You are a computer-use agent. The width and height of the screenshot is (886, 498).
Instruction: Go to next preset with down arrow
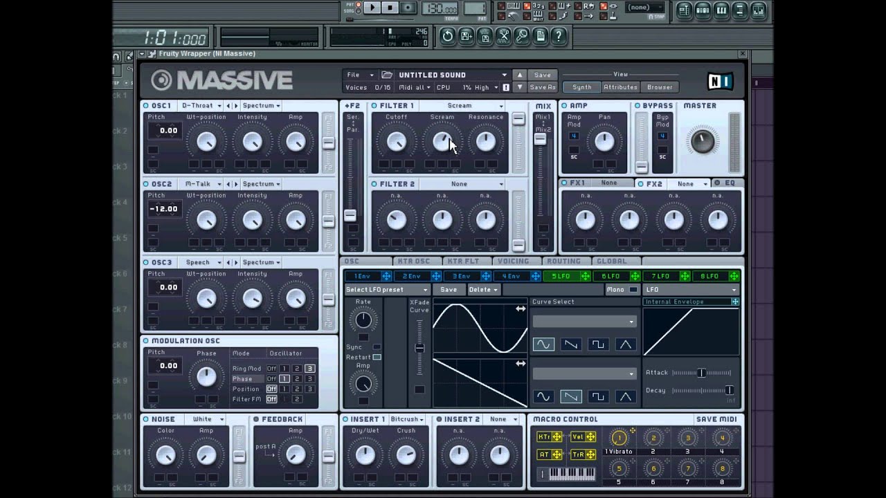[520, 87]
